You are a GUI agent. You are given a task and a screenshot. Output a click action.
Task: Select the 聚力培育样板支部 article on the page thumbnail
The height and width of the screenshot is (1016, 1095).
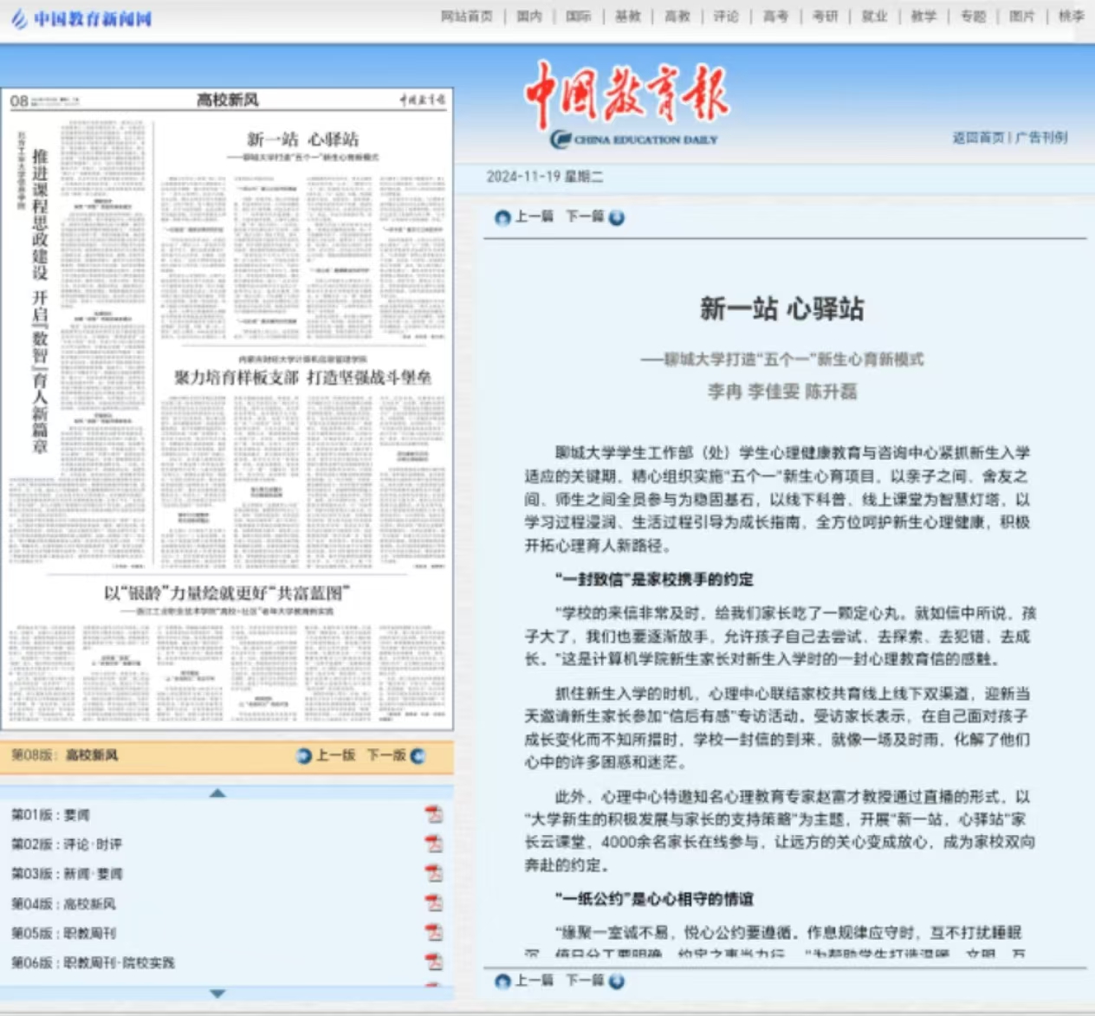coord(302,378)
